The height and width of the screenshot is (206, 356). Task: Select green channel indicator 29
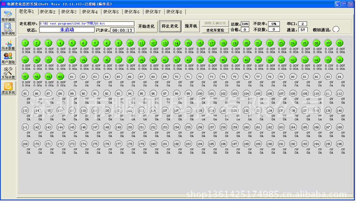pos(25,60)
